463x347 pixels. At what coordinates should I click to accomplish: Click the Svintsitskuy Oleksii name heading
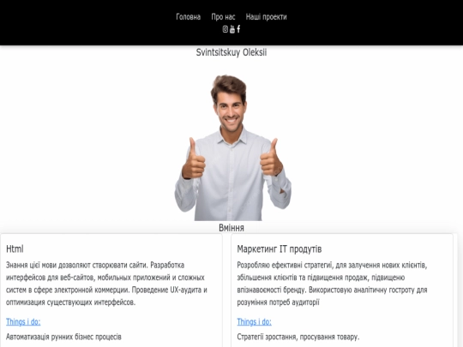coord(231,52)
